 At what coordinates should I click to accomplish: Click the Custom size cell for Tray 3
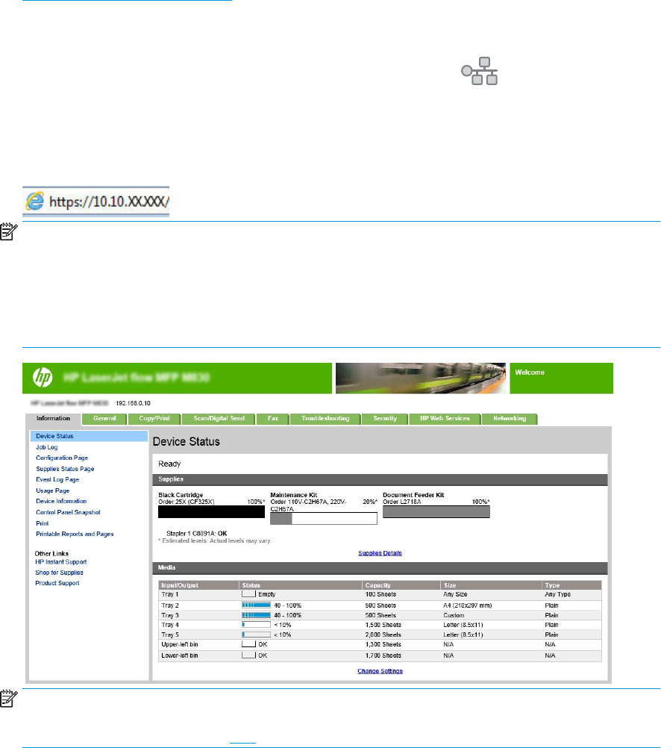(454, 615)
